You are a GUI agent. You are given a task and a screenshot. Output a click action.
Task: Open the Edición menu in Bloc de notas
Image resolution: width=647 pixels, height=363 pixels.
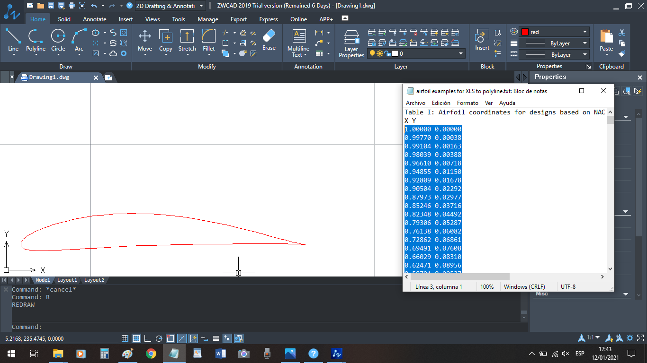(441, 103)
